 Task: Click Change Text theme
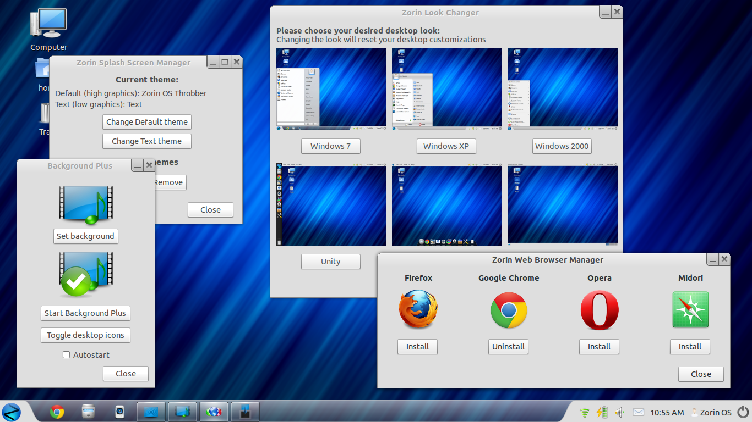(146, 141)
